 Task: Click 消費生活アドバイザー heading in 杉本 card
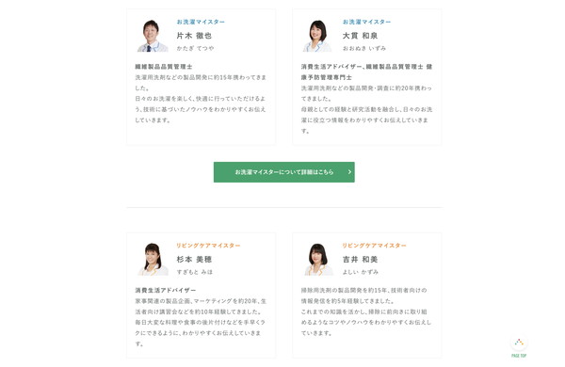(x=166, y=290)
